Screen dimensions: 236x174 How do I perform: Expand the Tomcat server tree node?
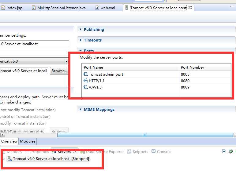click(4, 159)
